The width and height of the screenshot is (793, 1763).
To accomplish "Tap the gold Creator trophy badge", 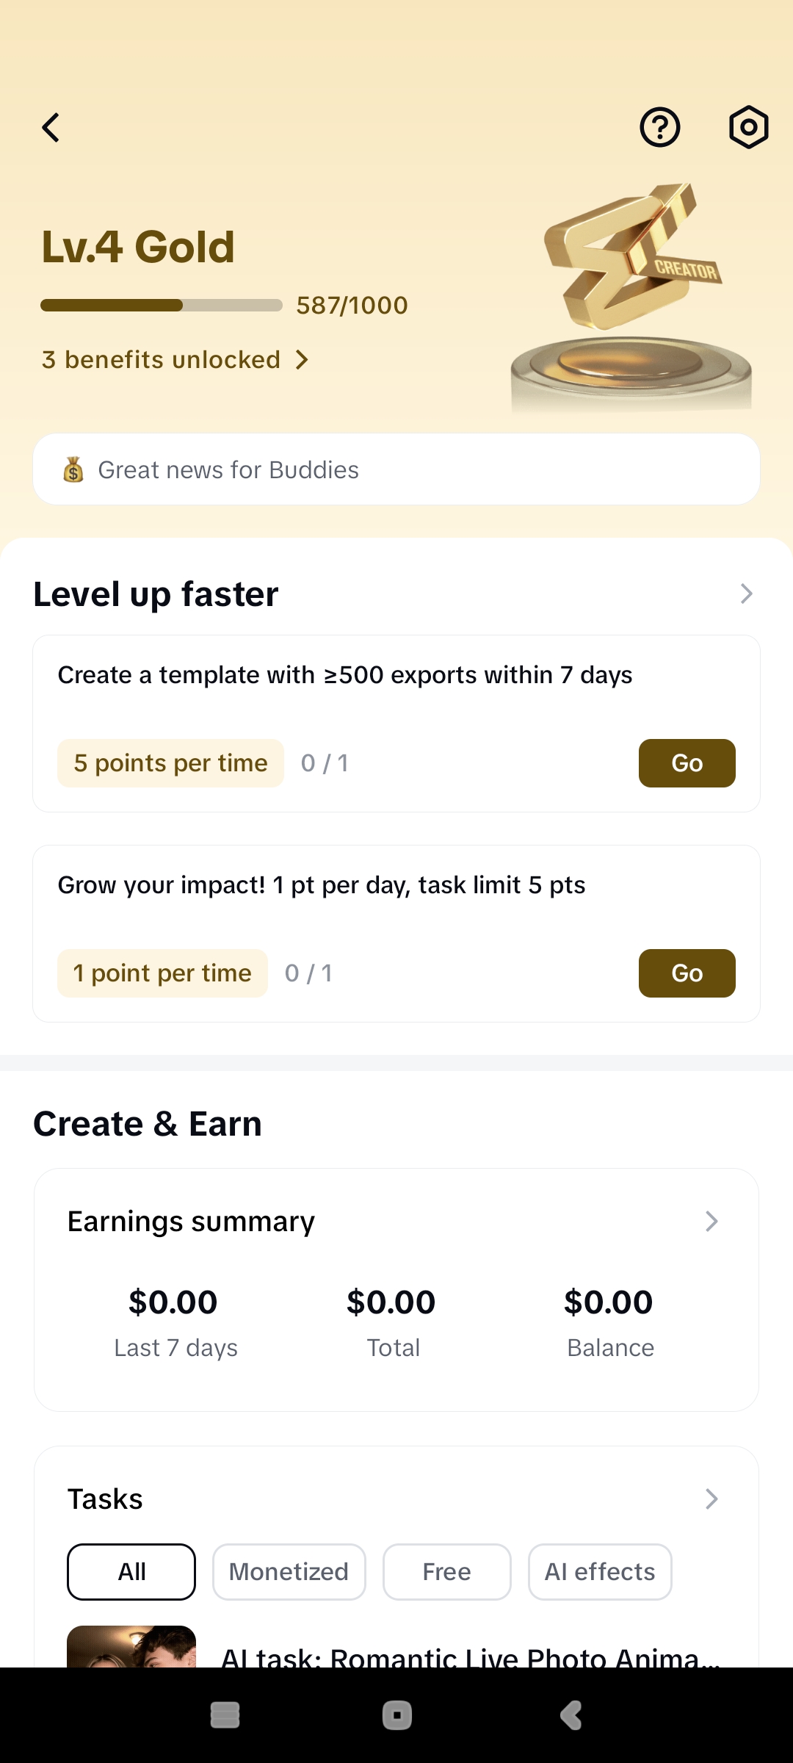I will point(631,294).
